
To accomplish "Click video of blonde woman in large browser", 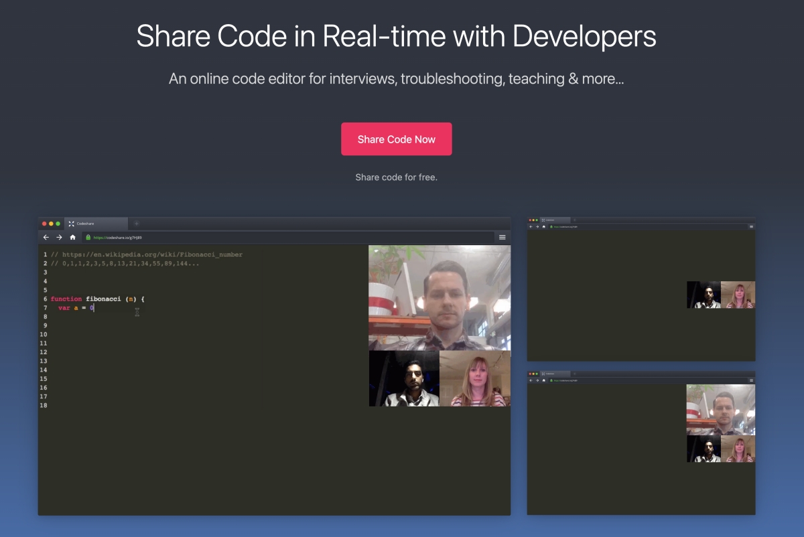I will [475, 378].
